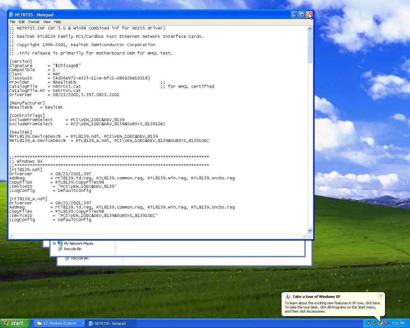410x328 pixels.
Task: Click the Take a tour balloon text
Action: [316, 297]
